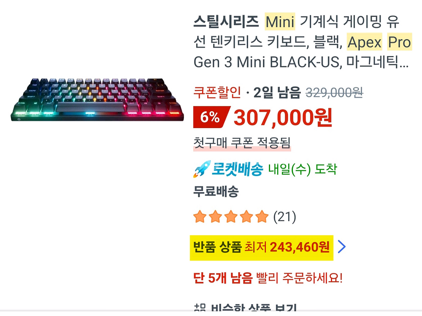Open 비슷한 상품 보기 link
Viewport: 422px width, 316px height.
point(254,308)
